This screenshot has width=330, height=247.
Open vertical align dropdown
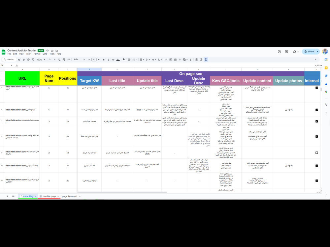[148, 60]
